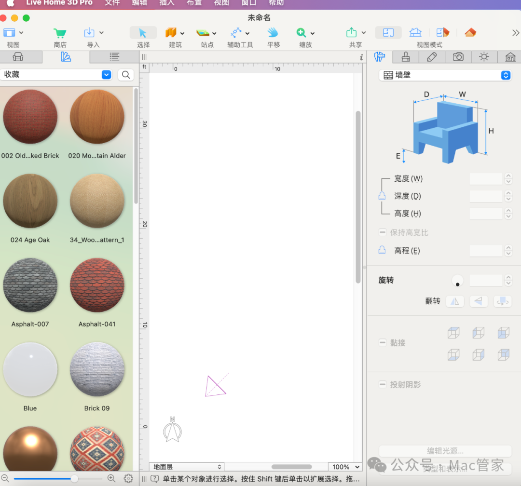The height and width of the screenshot is (486, 521).
Task: Open the building settings inspector tab
Action: click(510, 57)
